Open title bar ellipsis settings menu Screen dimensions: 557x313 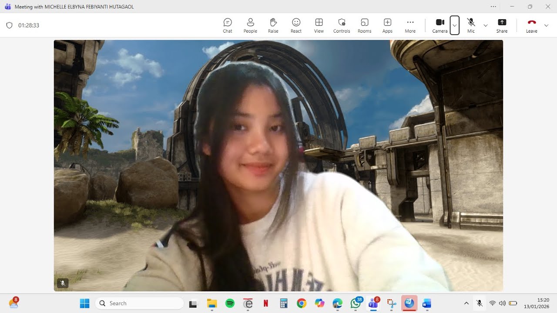[493, 7]
